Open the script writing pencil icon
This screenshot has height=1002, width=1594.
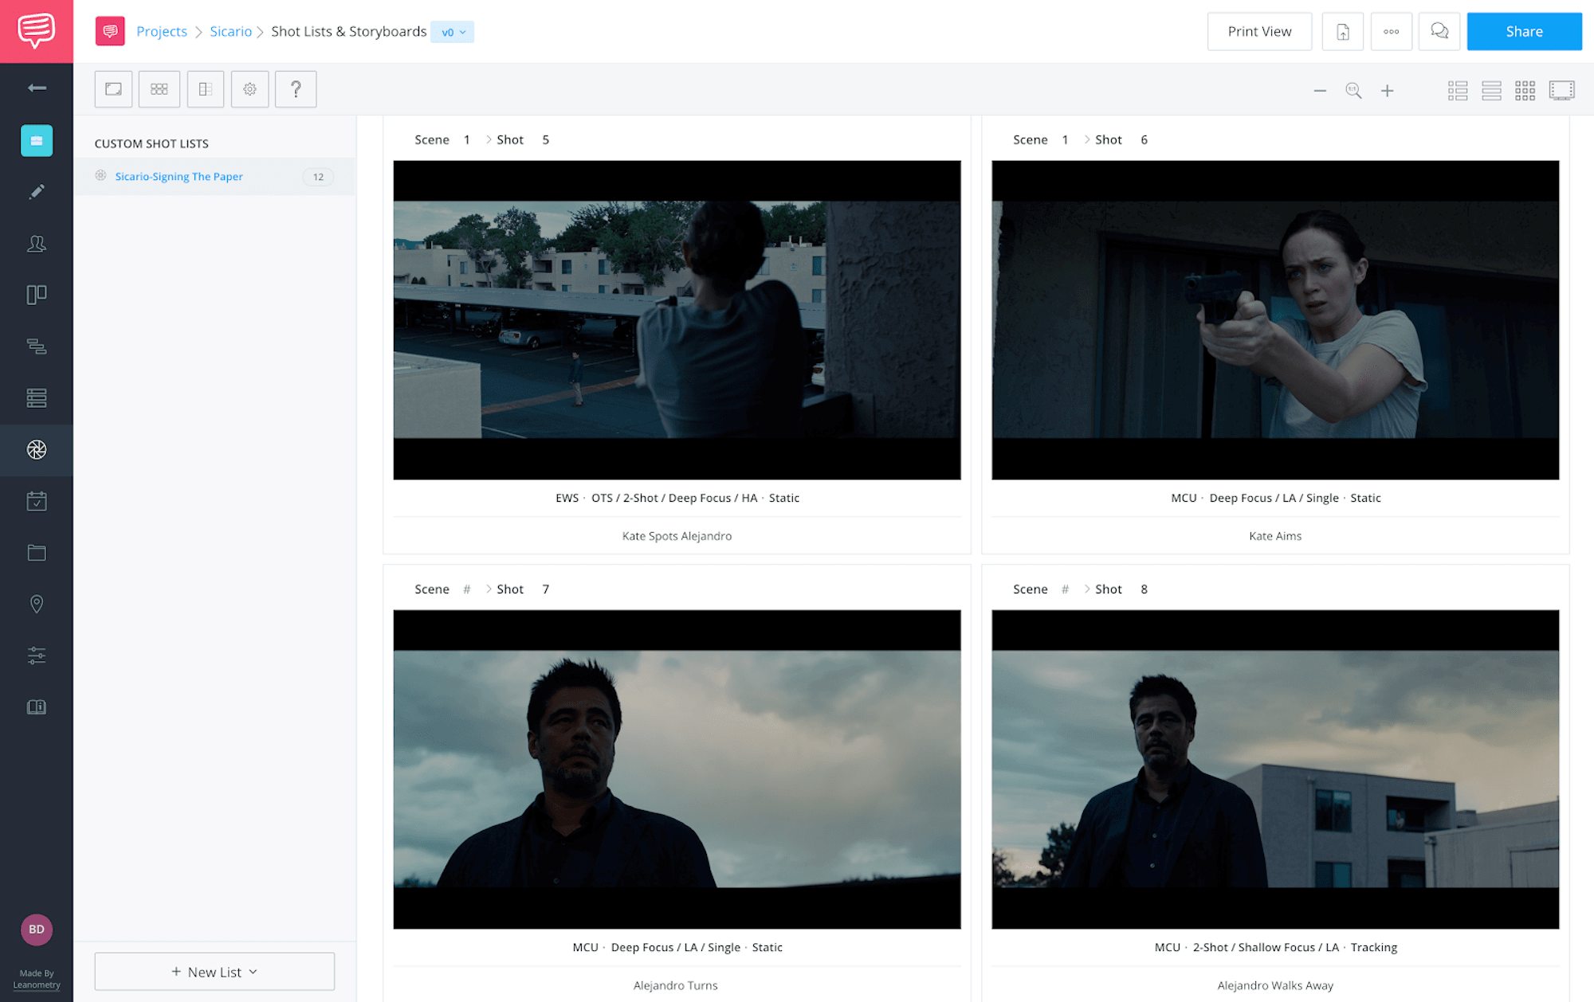pos(37,192)
